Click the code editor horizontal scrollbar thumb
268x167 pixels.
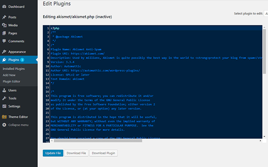[98, 140]
